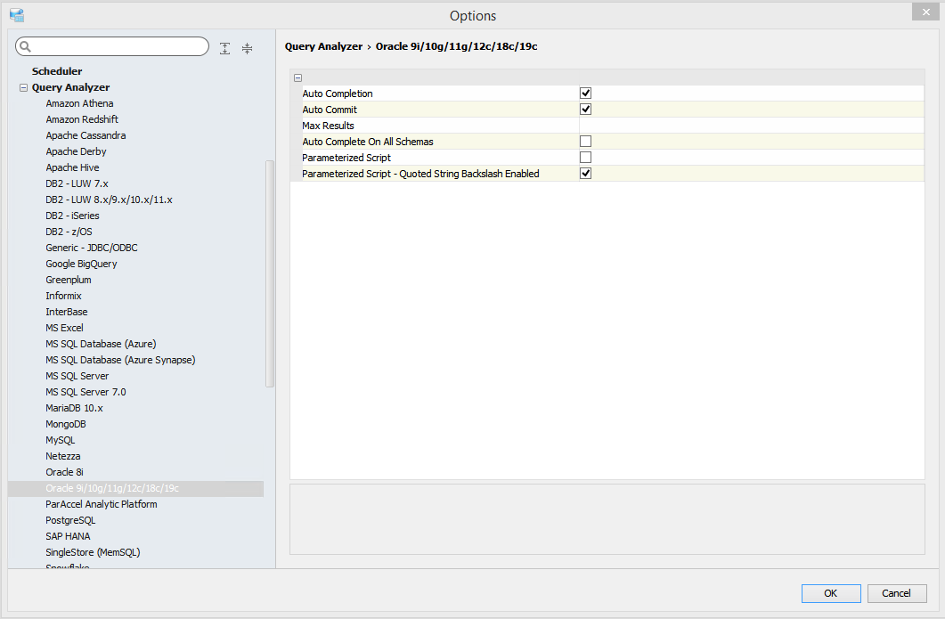Click the magnifier icon in search box
The image size is (945, 619).
point(25,47)
